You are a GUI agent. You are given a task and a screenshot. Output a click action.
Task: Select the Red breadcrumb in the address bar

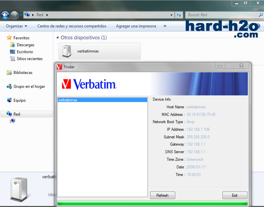pyautogui.click(x=40, y=15)
